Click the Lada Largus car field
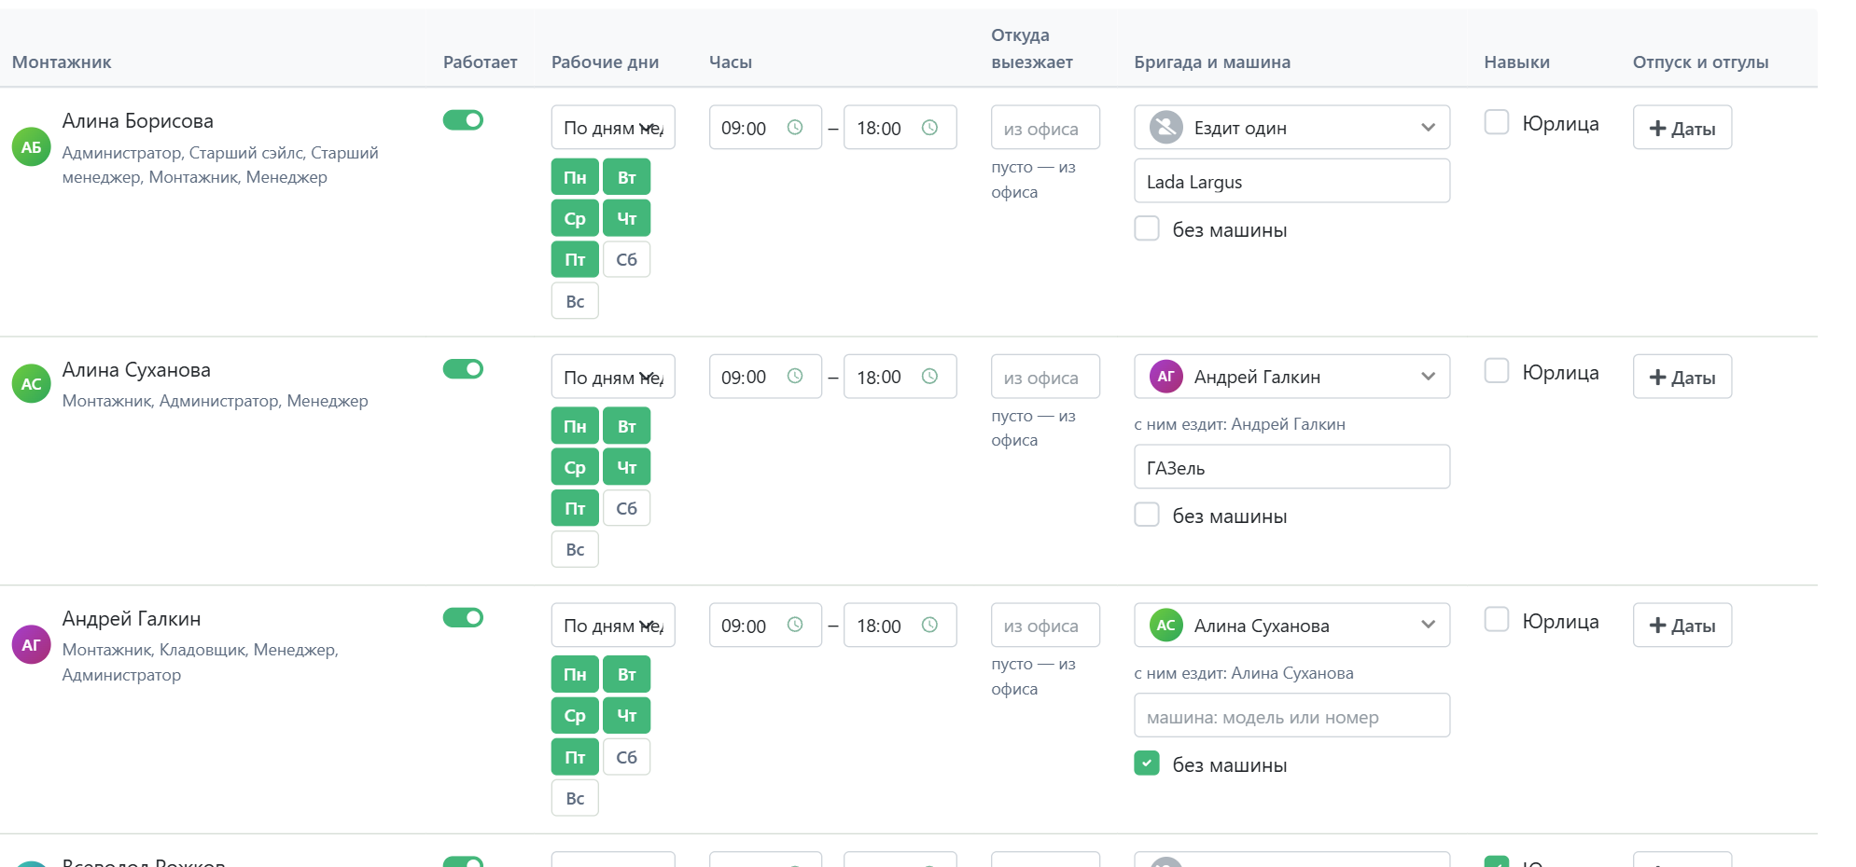This screenshot has height=867, width=1856. coord(1292,181)
